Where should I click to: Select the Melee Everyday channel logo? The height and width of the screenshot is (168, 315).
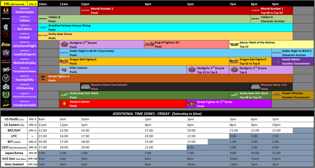(6, 61)
